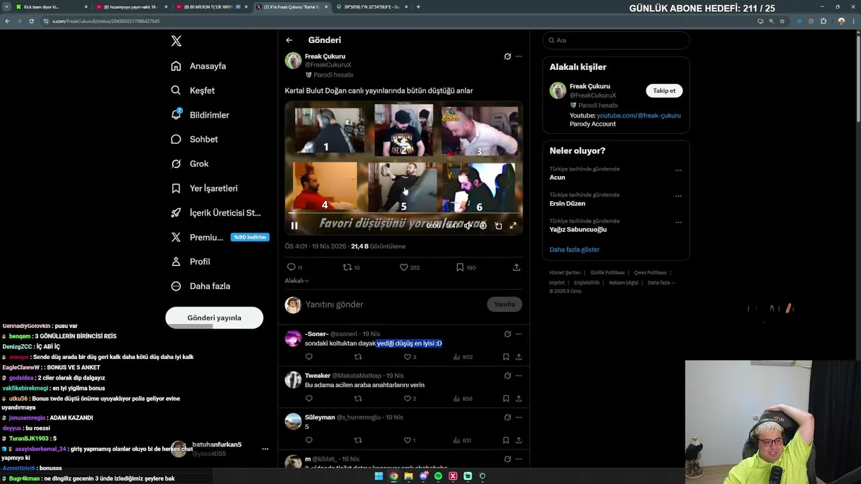Open youtube.com/@freak-çukuru link

(638, 116)
